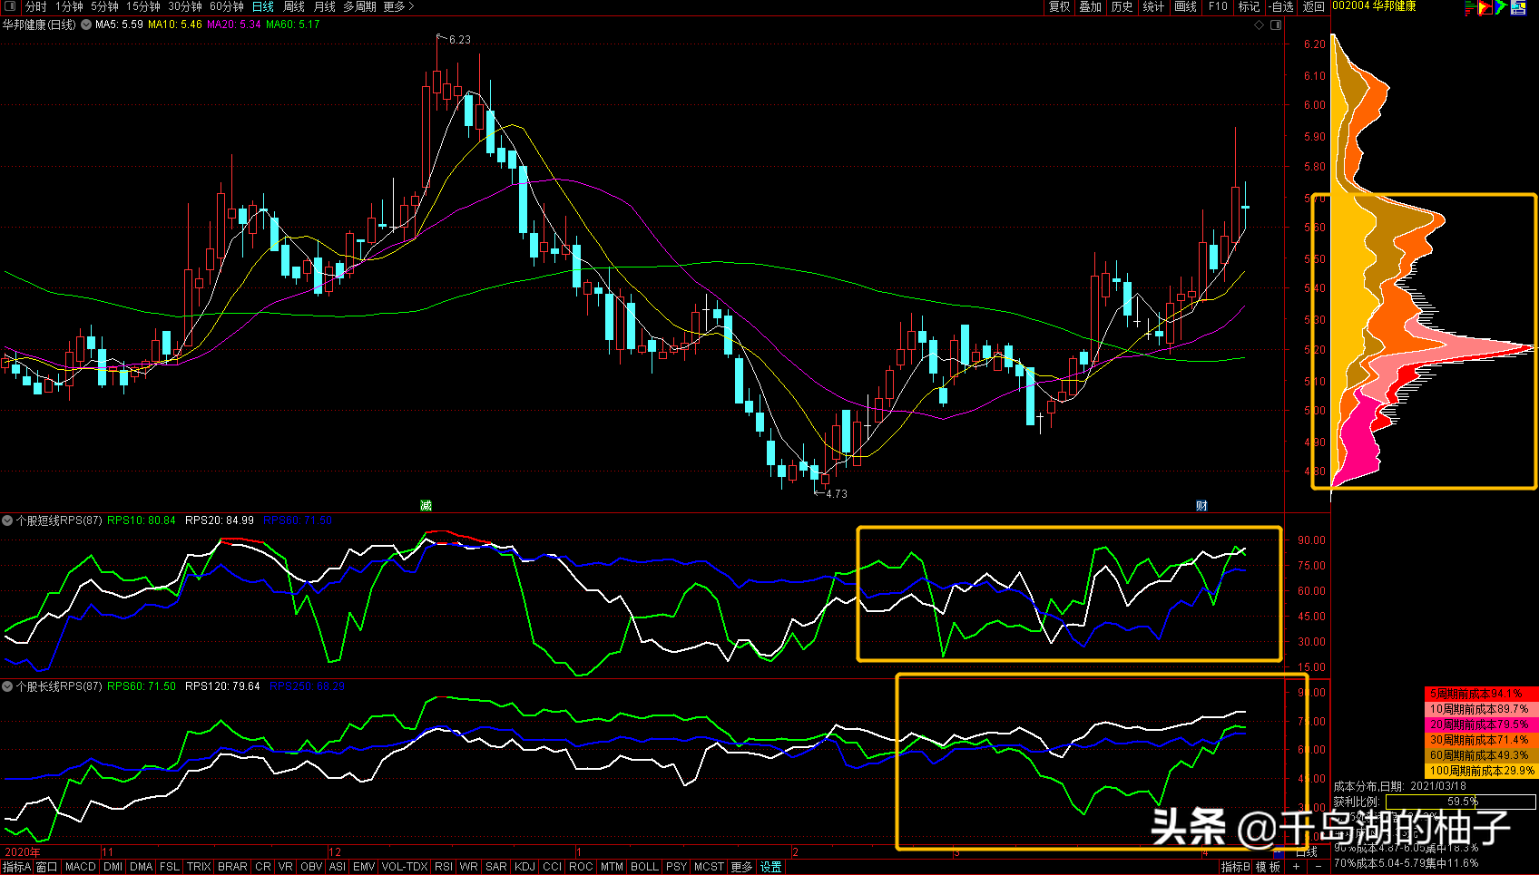1539x875 pixels.
Task: Click the 标记 mark button
Action: click(x=1250, y=6)
